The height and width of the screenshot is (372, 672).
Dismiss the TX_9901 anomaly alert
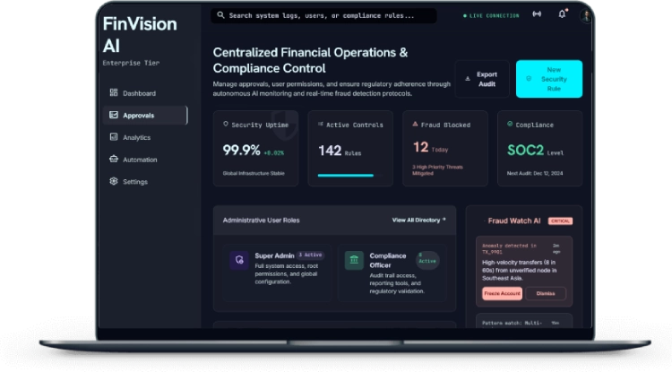545,294
